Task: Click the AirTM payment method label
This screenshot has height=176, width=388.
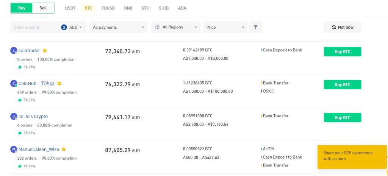Action: tap(268, 149)
